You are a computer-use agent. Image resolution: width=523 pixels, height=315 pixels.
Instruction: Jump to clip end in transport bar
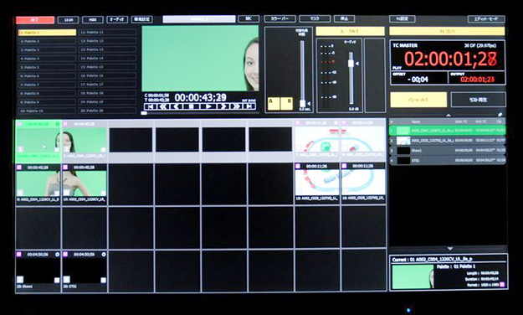[249, 106]
